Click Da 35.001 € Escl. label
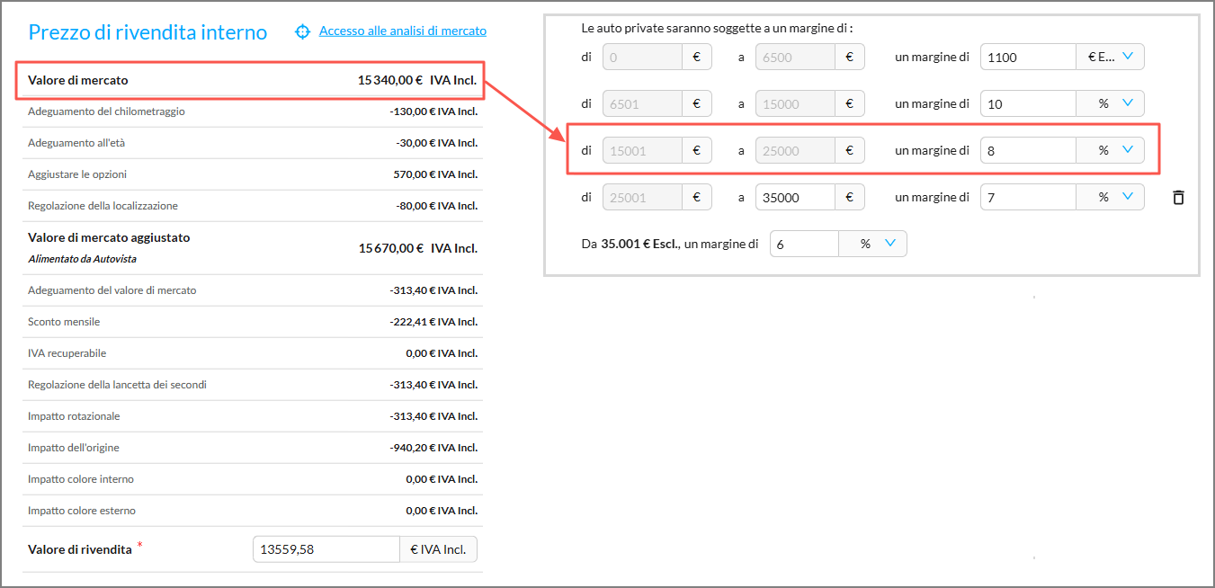The height and width of the screenshot is (588, 1215). tap(670, 244)
